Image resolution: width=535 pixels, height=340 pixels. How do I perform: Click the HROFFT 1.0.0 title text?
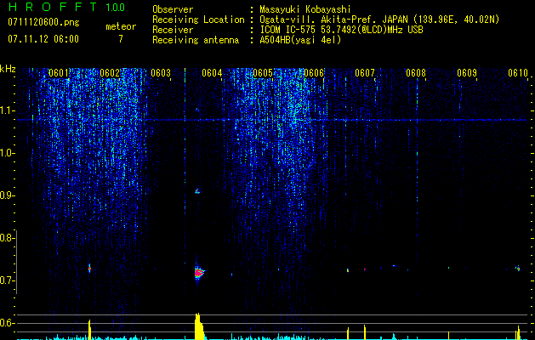click(x=67, y=7)
